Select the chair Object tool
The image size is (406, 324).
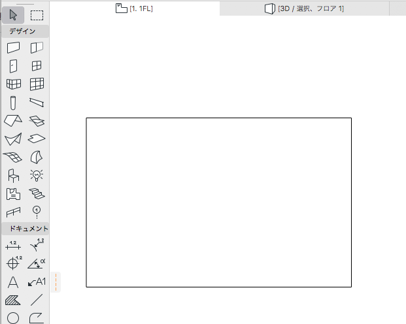pos(13,176)
